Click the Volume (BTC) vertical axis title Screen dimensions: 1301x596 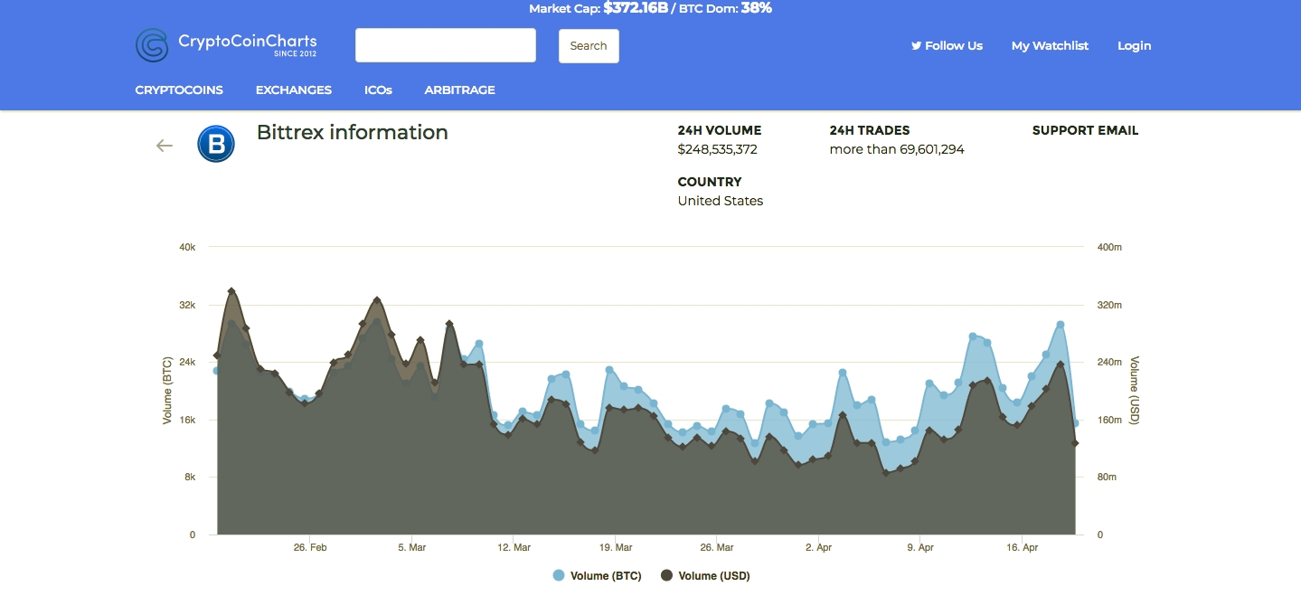(167, 391)
